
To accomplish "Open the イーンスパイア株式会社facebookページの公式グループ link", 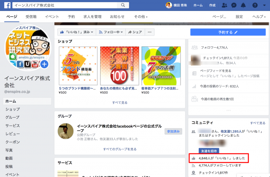I will (x=119, y=128).
